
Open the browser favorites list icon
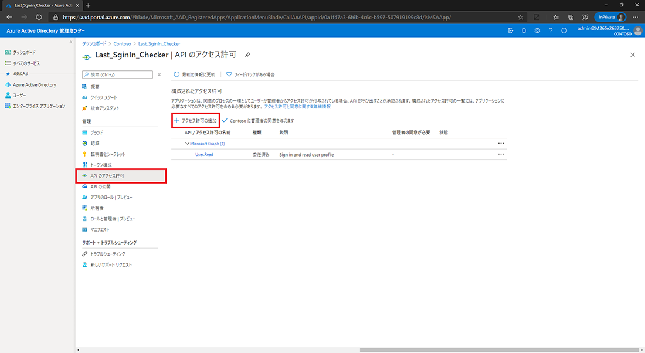click(x=556, y=17)
